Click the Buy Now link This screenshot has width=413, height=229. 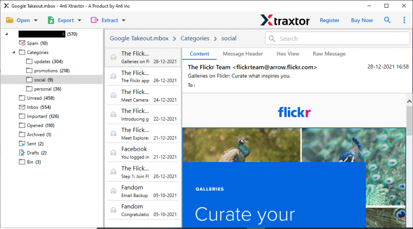coord(362,20)
